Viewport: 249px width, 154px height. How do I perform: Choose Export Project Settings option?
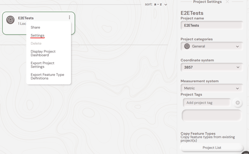(42, 65)
